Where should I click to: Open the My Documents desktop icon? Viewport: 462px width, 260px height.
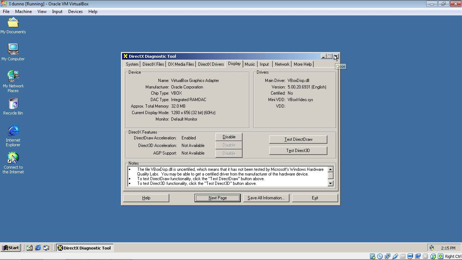coord(13,25)
